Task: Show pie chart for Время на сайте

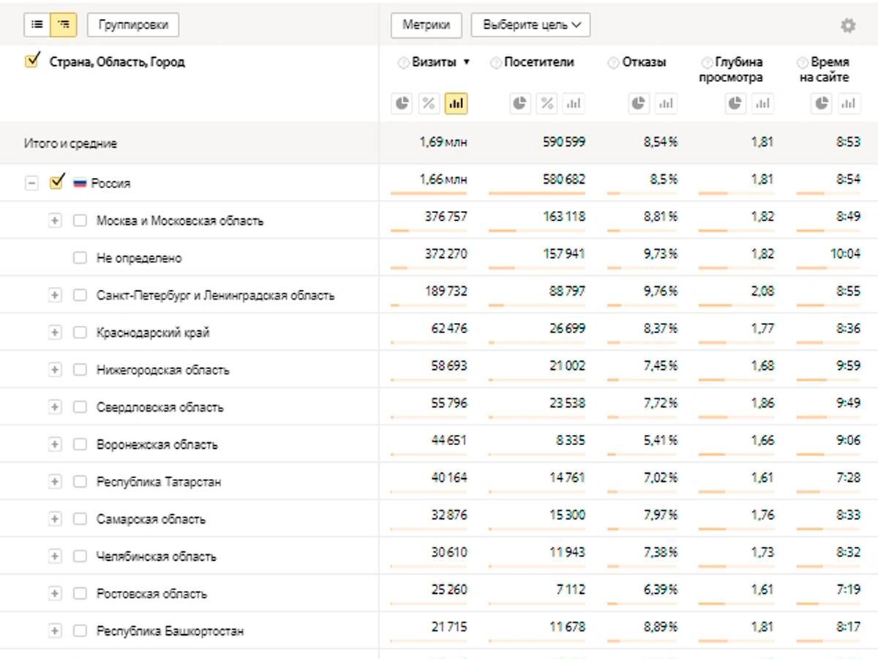Action: point(822,104)
